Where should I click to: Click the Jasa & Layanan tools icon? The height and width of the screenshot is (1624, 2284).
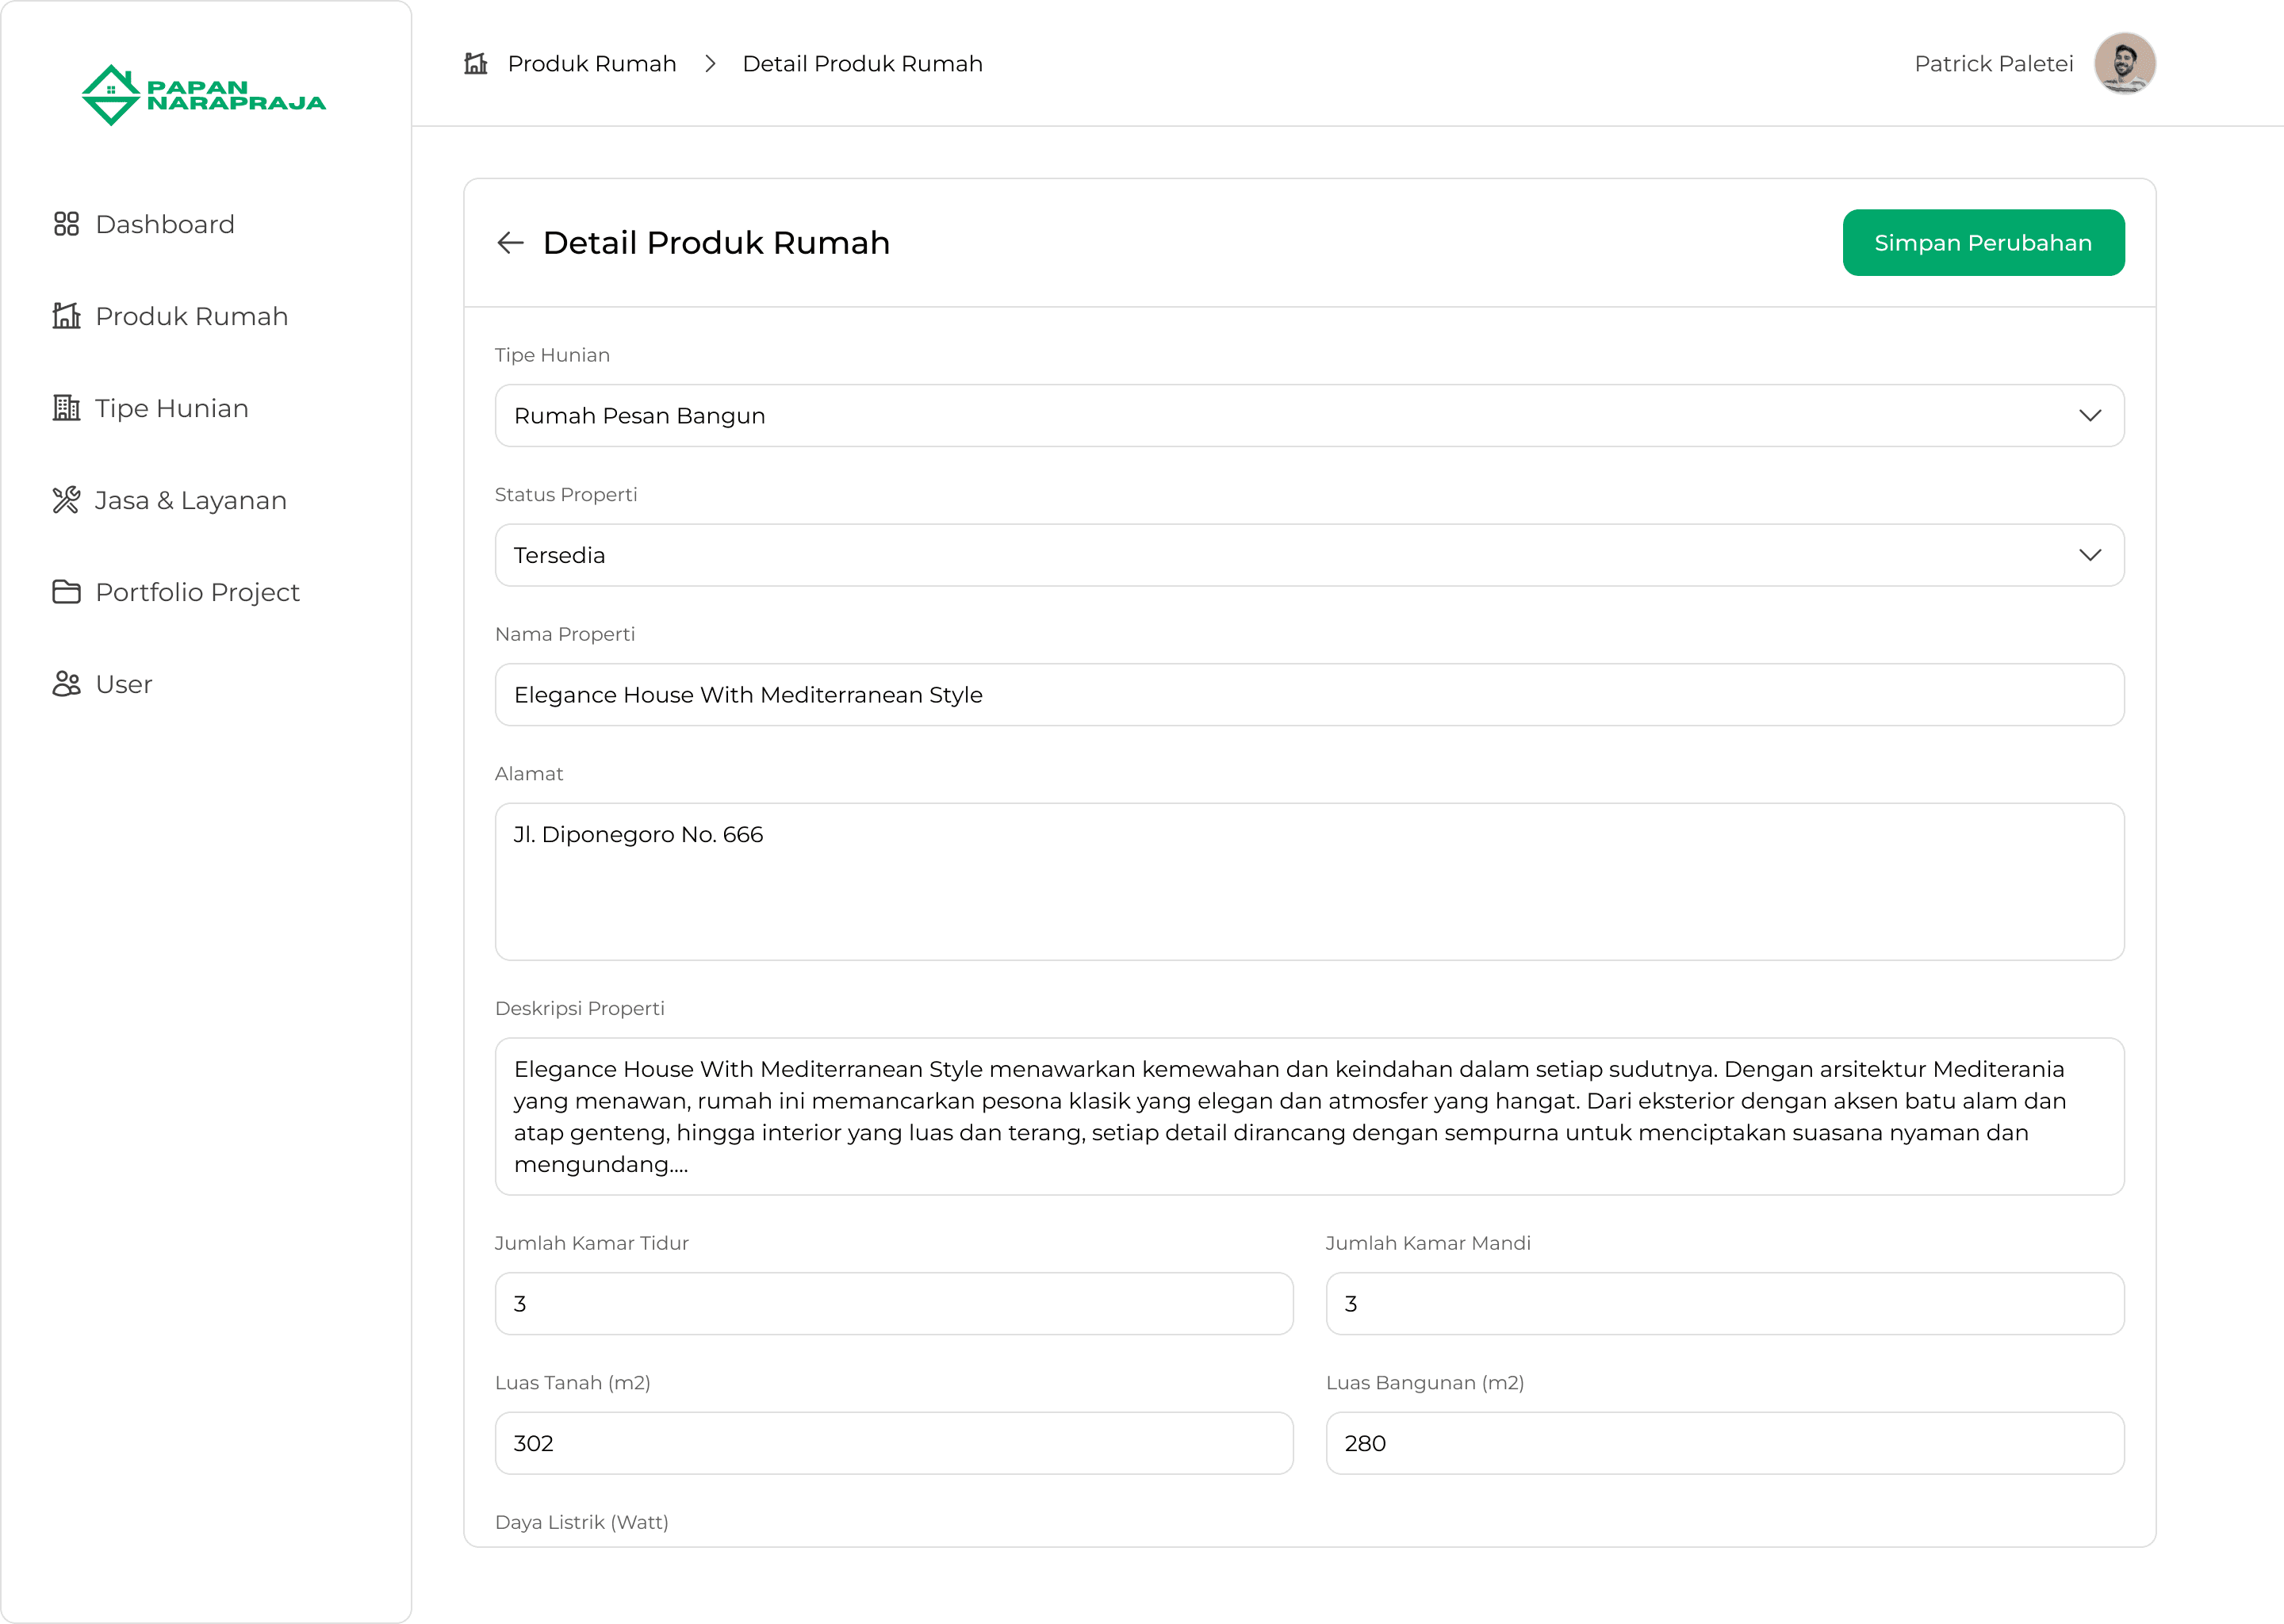pyautogui.click(x=66, y=500)
